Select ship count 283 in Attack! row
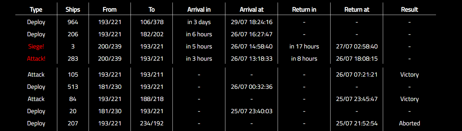 point(73,59)
